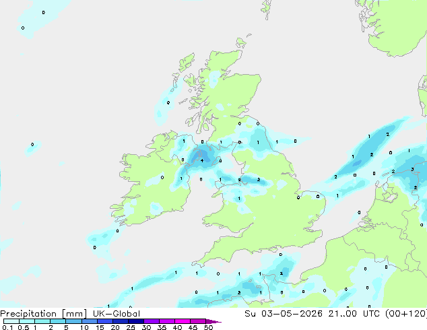Click the 35–40 mm legend color swatch
This screenshot has width=427, height=330.
167,321
